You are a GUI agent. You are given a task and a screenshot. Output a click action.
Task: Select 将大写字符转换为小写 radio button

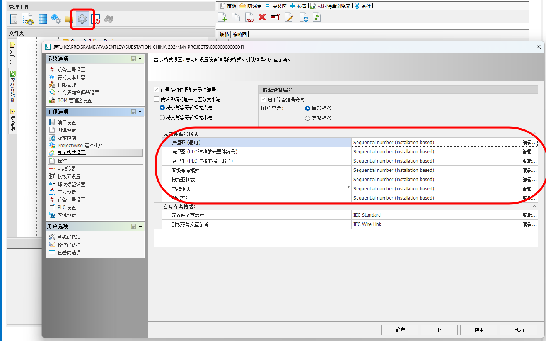tap(162, 117)
